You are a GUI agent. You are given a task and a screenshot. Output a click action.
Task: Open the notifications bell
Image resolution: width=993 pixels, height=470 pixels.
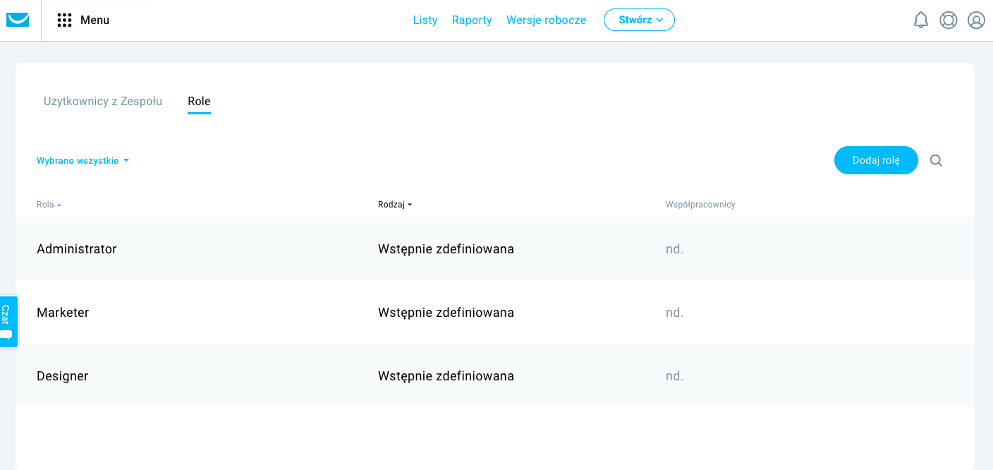pos(921,20)
